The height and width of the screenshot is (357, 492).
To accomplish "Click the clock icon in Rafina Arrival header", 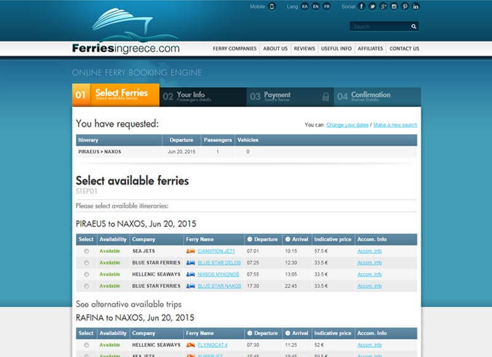I will [x=288, y=333].
